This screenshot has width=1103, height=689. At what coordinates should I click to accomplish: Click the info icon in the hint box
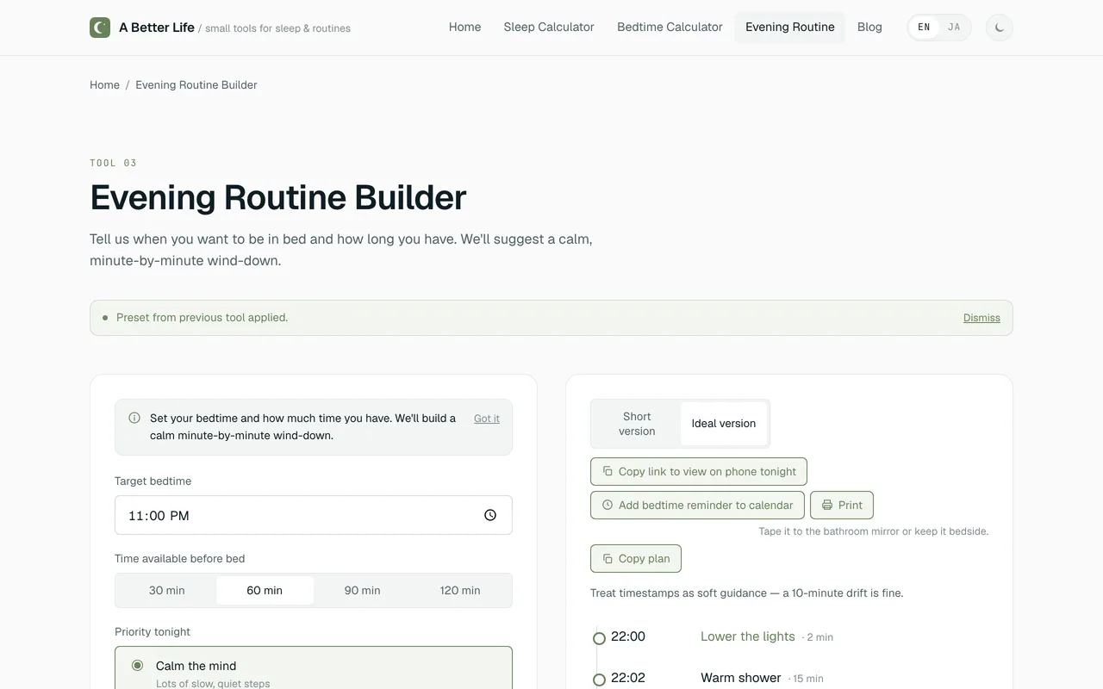pyautogui.click(x=134, y=418)
